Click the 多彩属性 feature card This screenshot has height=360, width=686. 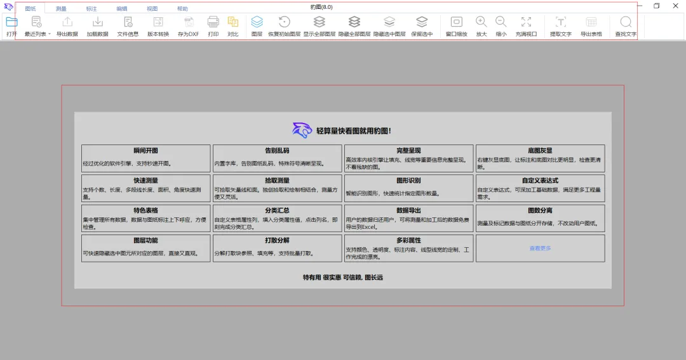click(408, 248)
